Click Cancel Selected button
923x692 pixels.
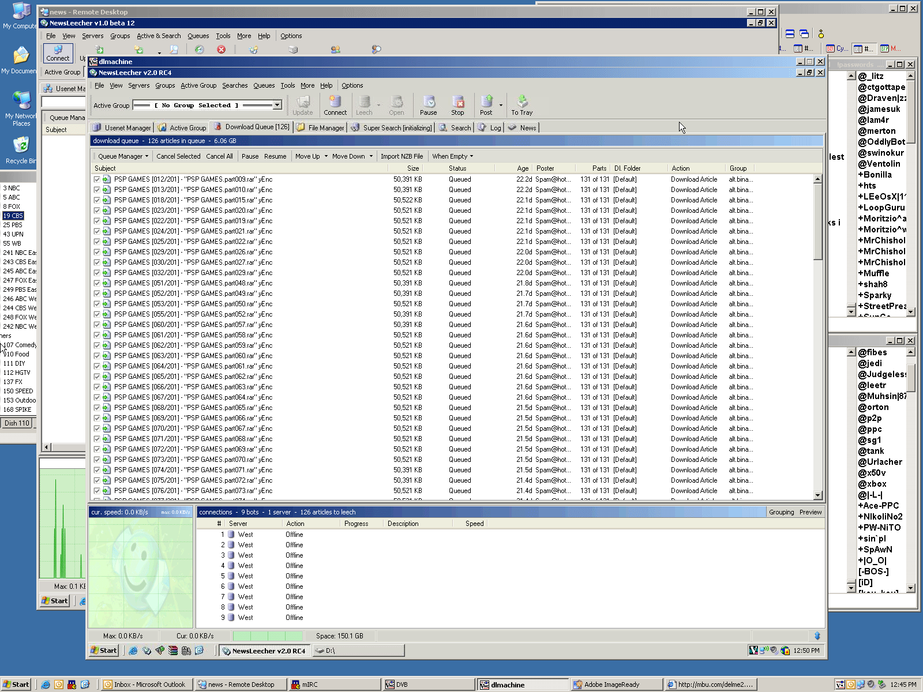178,156
